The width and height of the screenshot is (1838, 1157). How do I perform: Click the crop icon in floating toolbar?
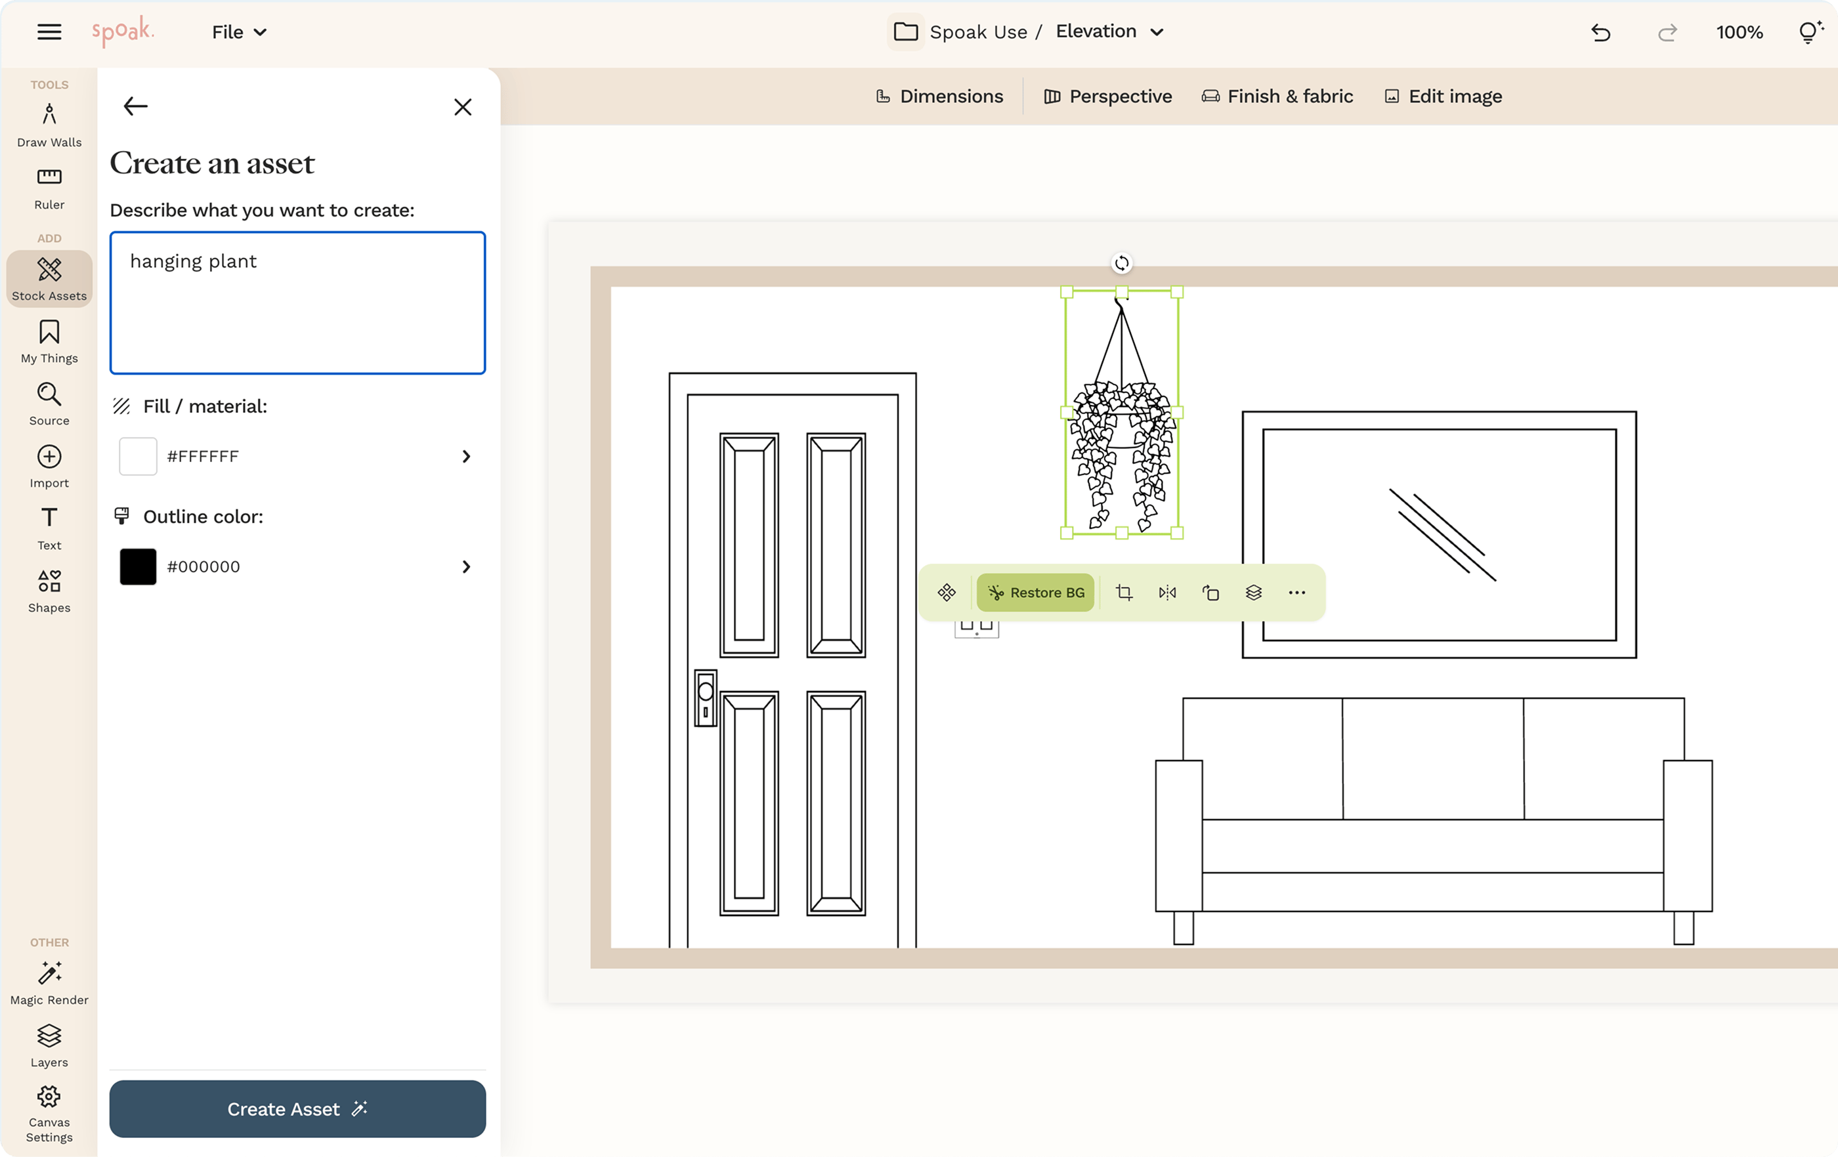[x=1124, y=592]
